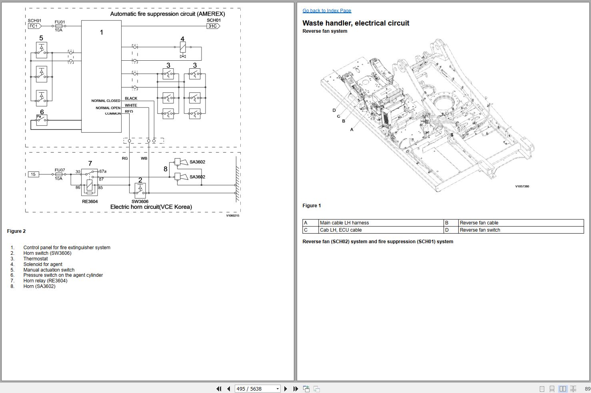
Task: Click the Figure 1 machine frame illustration
Action: (x=427, y=115)
